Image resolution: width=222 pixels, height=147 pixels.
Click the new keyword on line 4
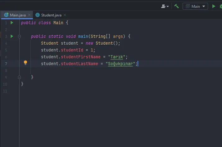pos(89,43)
